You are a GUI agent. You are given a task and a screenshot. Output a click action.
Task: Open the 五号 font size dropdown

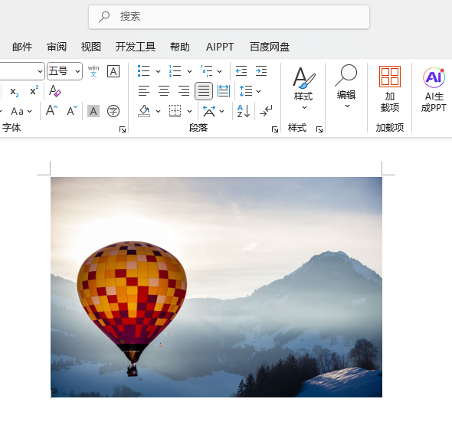(x=77, y=71)
